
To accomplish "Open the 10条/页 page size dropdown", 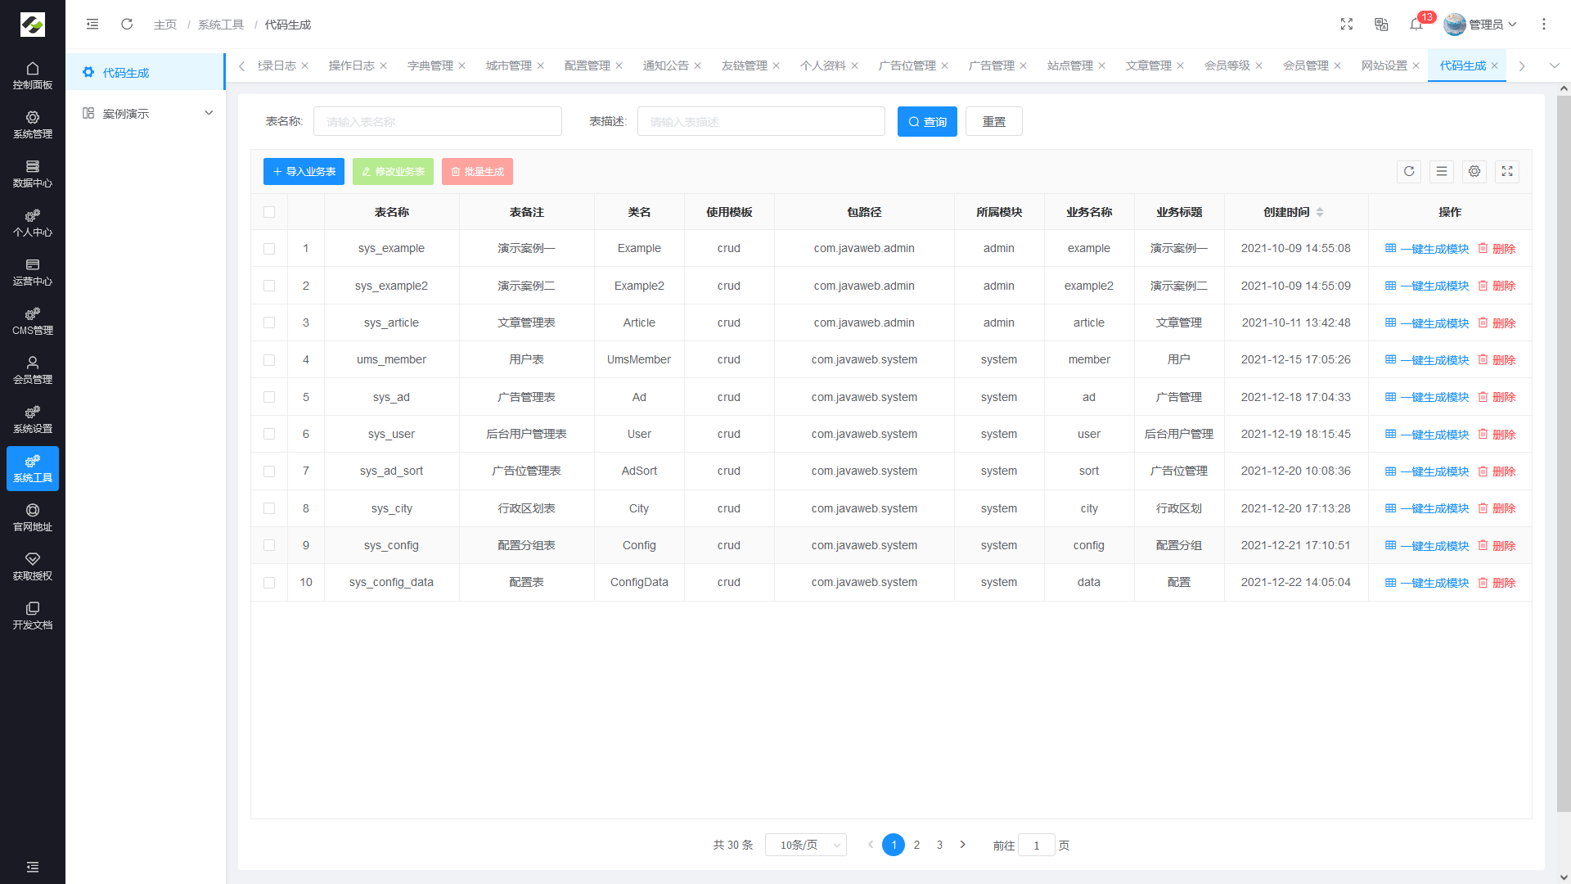I will [805, 845].
